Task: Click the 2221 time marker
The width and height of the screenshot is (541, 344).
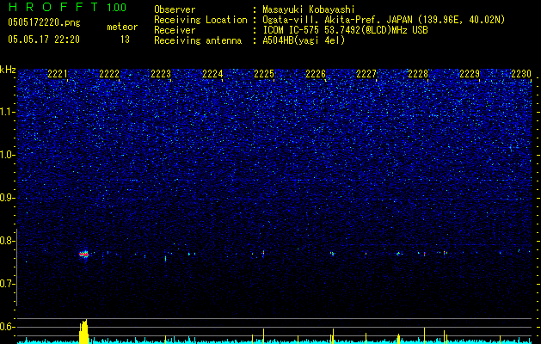Action: coord(58,73)
